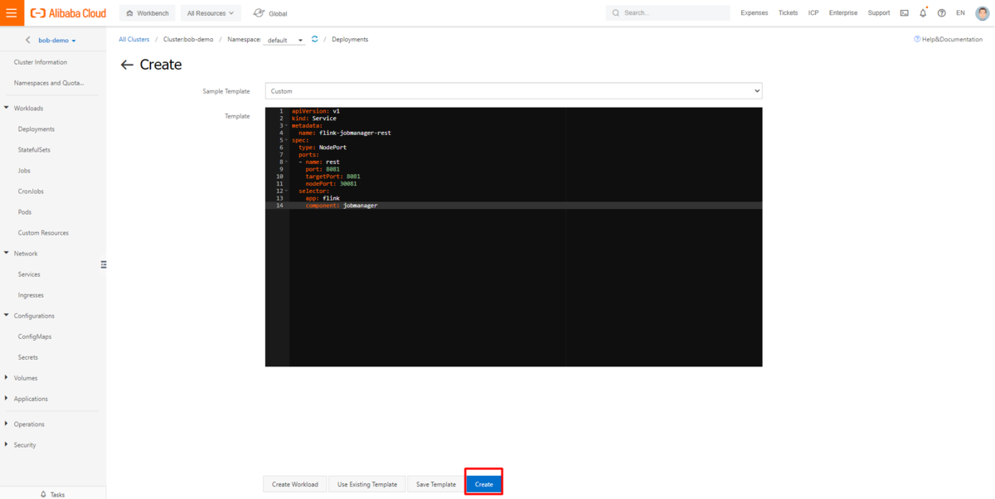The height and width of the screenshot is (499, 995).
Task: Open Tickets in top bar
Action: [x=789, y=13]
